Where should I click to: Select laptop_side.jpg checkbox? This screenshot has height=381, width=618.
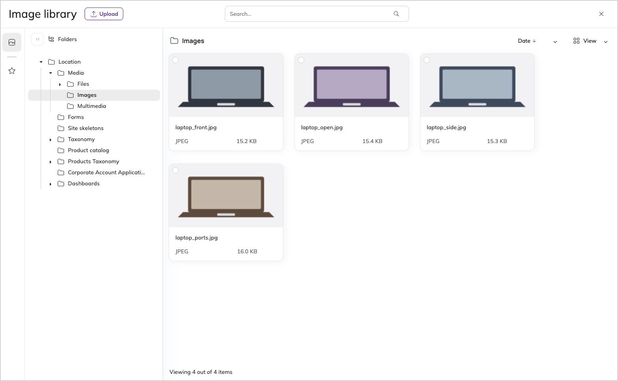point(427,60)
